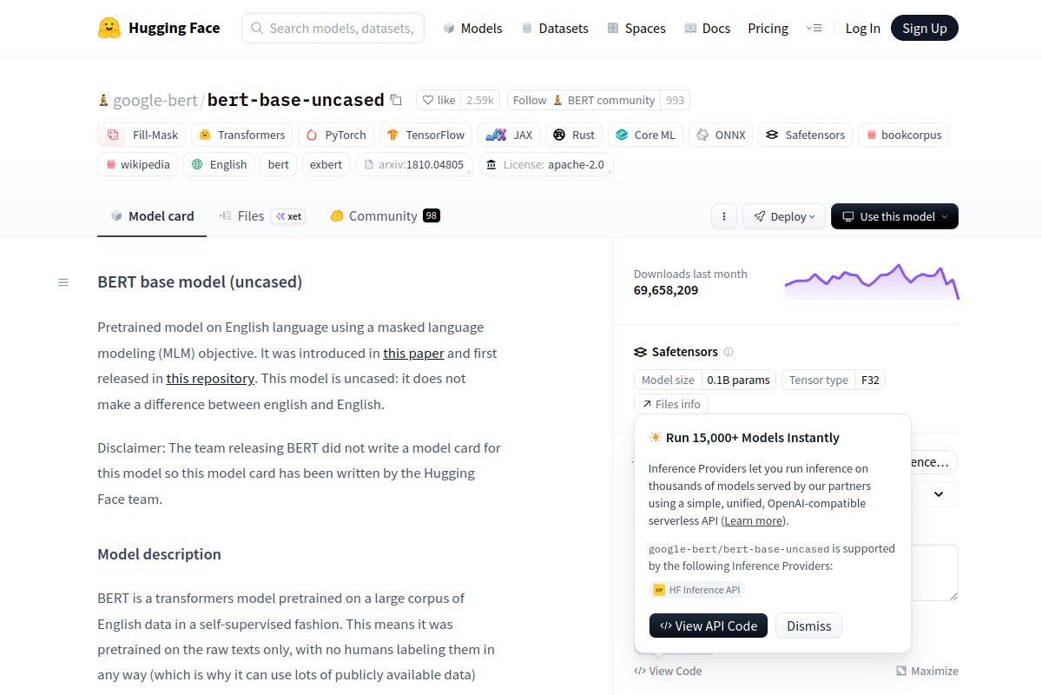Click the downloads trend chart

[871, 281]
